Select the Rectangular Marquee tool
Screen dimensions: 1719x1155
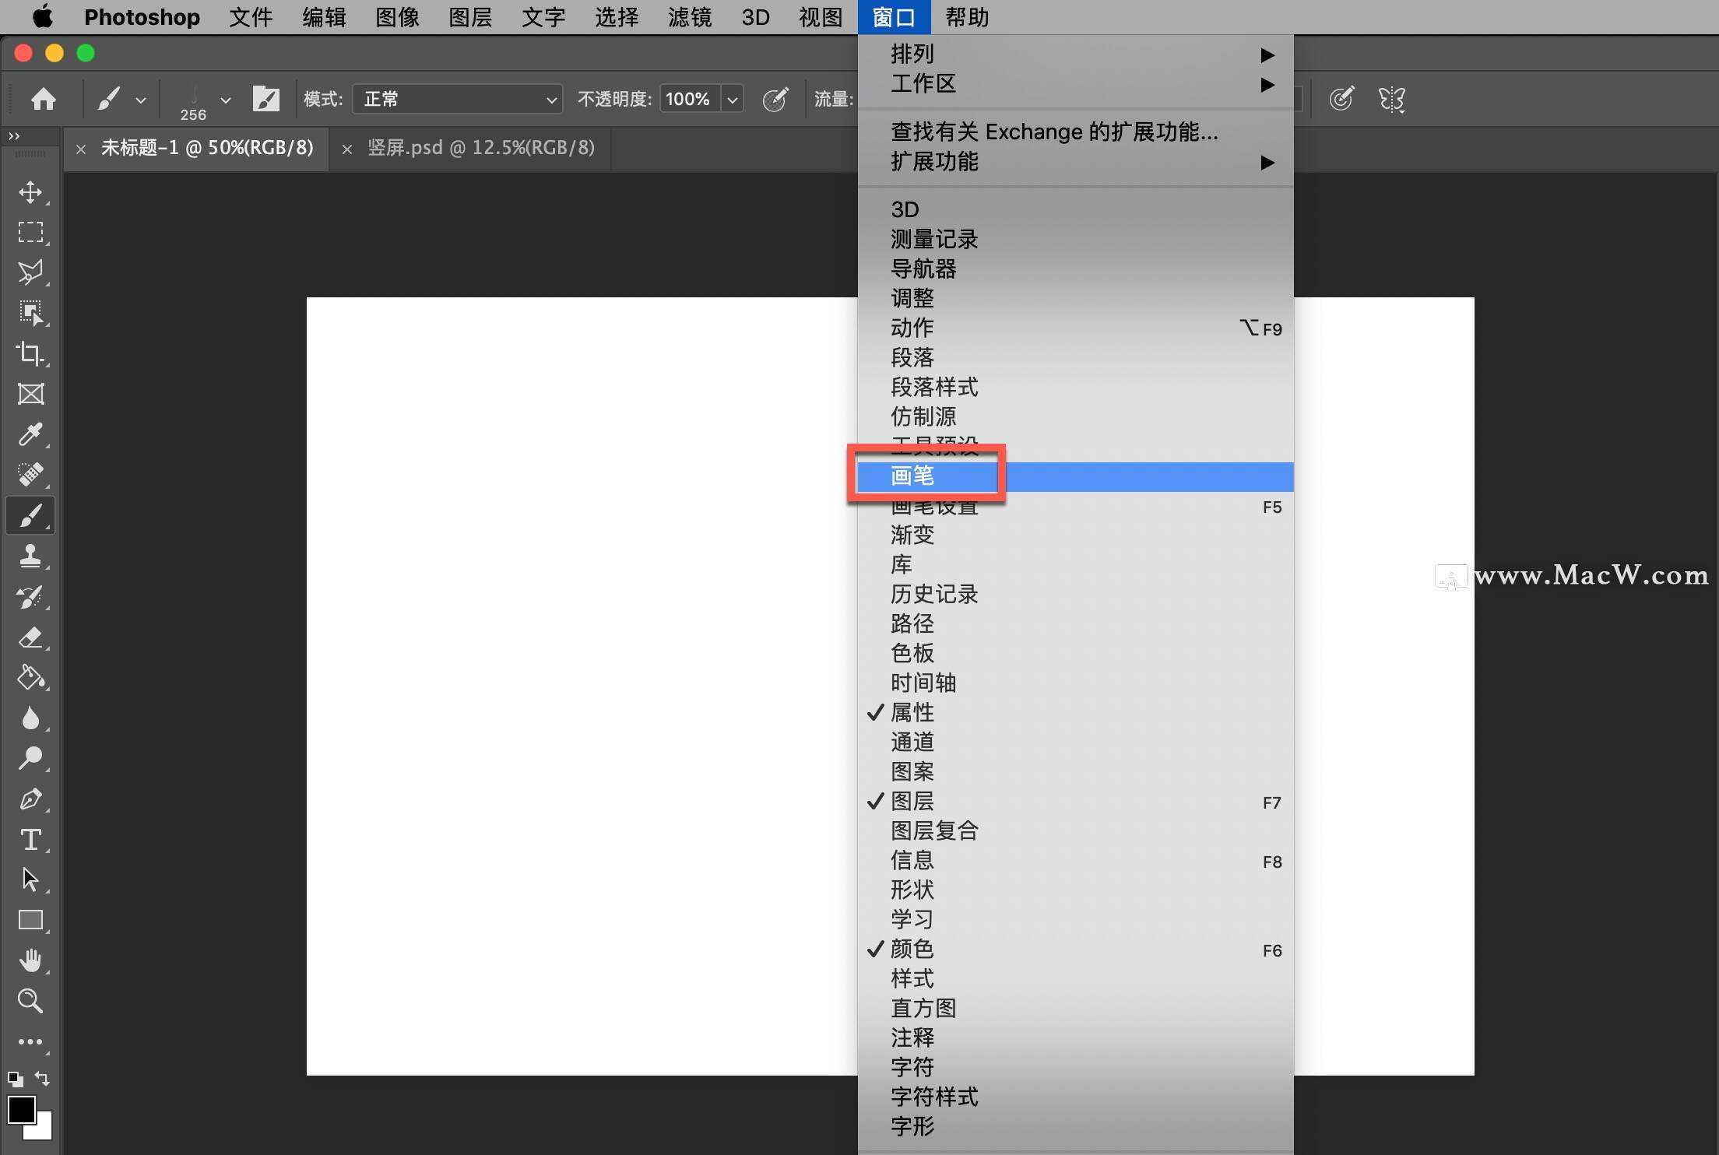[x=31, y=231]
